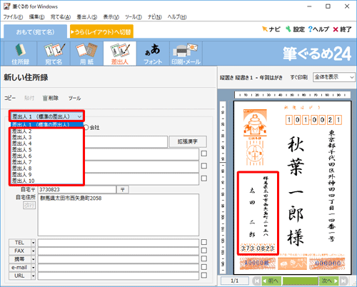This screenshot has height=287, width=357.
Task: Switch to うら(レイアウト)へ切替 tab
Action: 101,31
